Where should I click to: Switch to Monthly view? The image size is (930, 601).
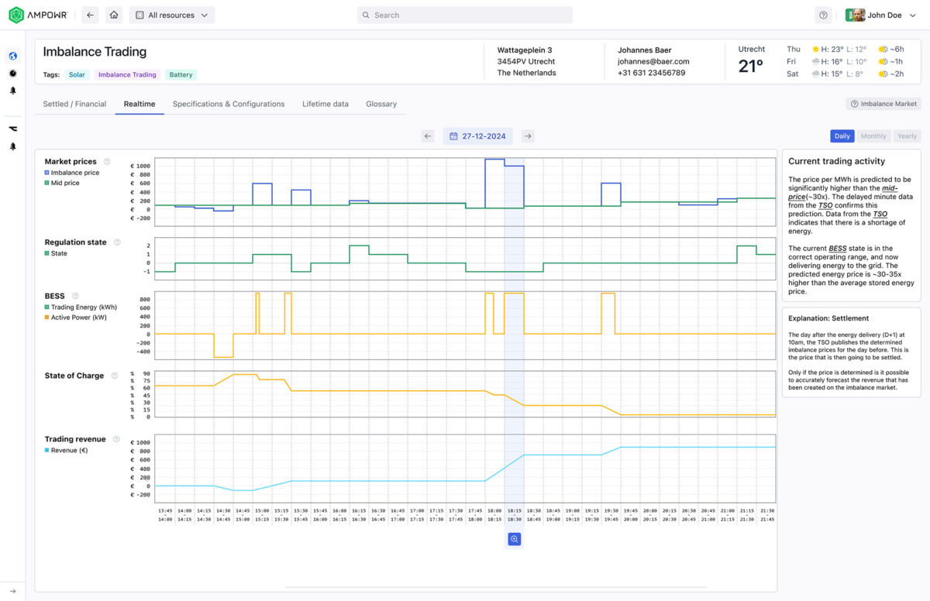coord(873,136)
